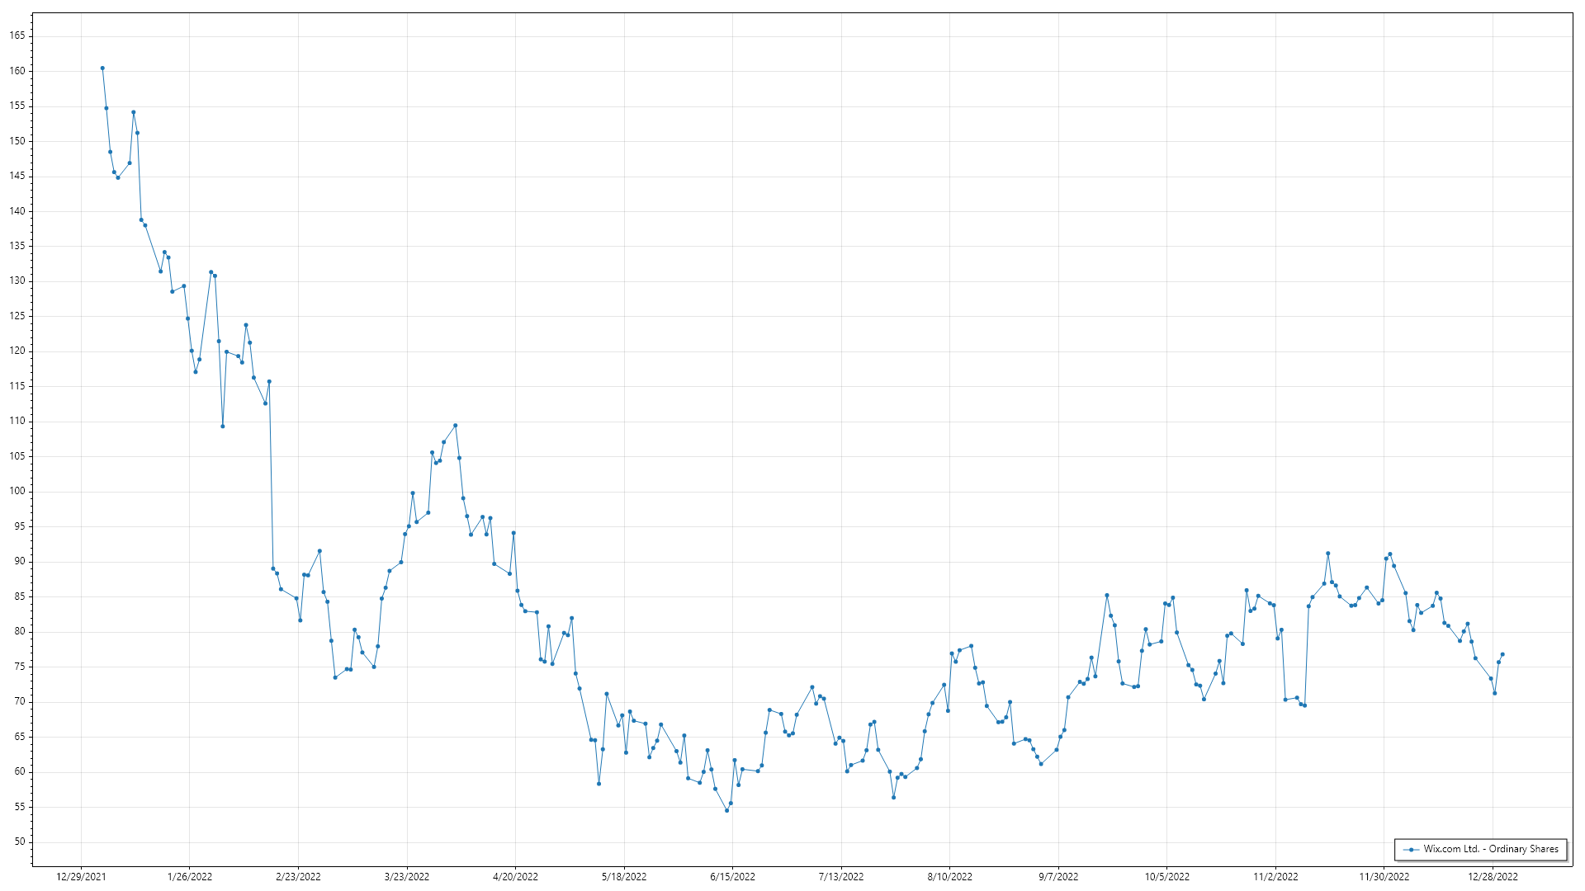Viewport: 1585px width, 891px height.
Task: Click the 11/2/2022 x-axis date label
Action: click(1275, 877)
